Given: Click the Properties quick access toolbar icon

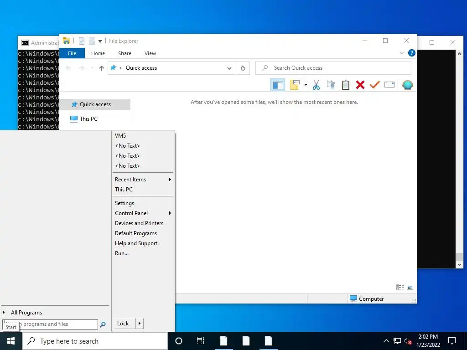Looking at the screenshot, I should click(82, 41).
